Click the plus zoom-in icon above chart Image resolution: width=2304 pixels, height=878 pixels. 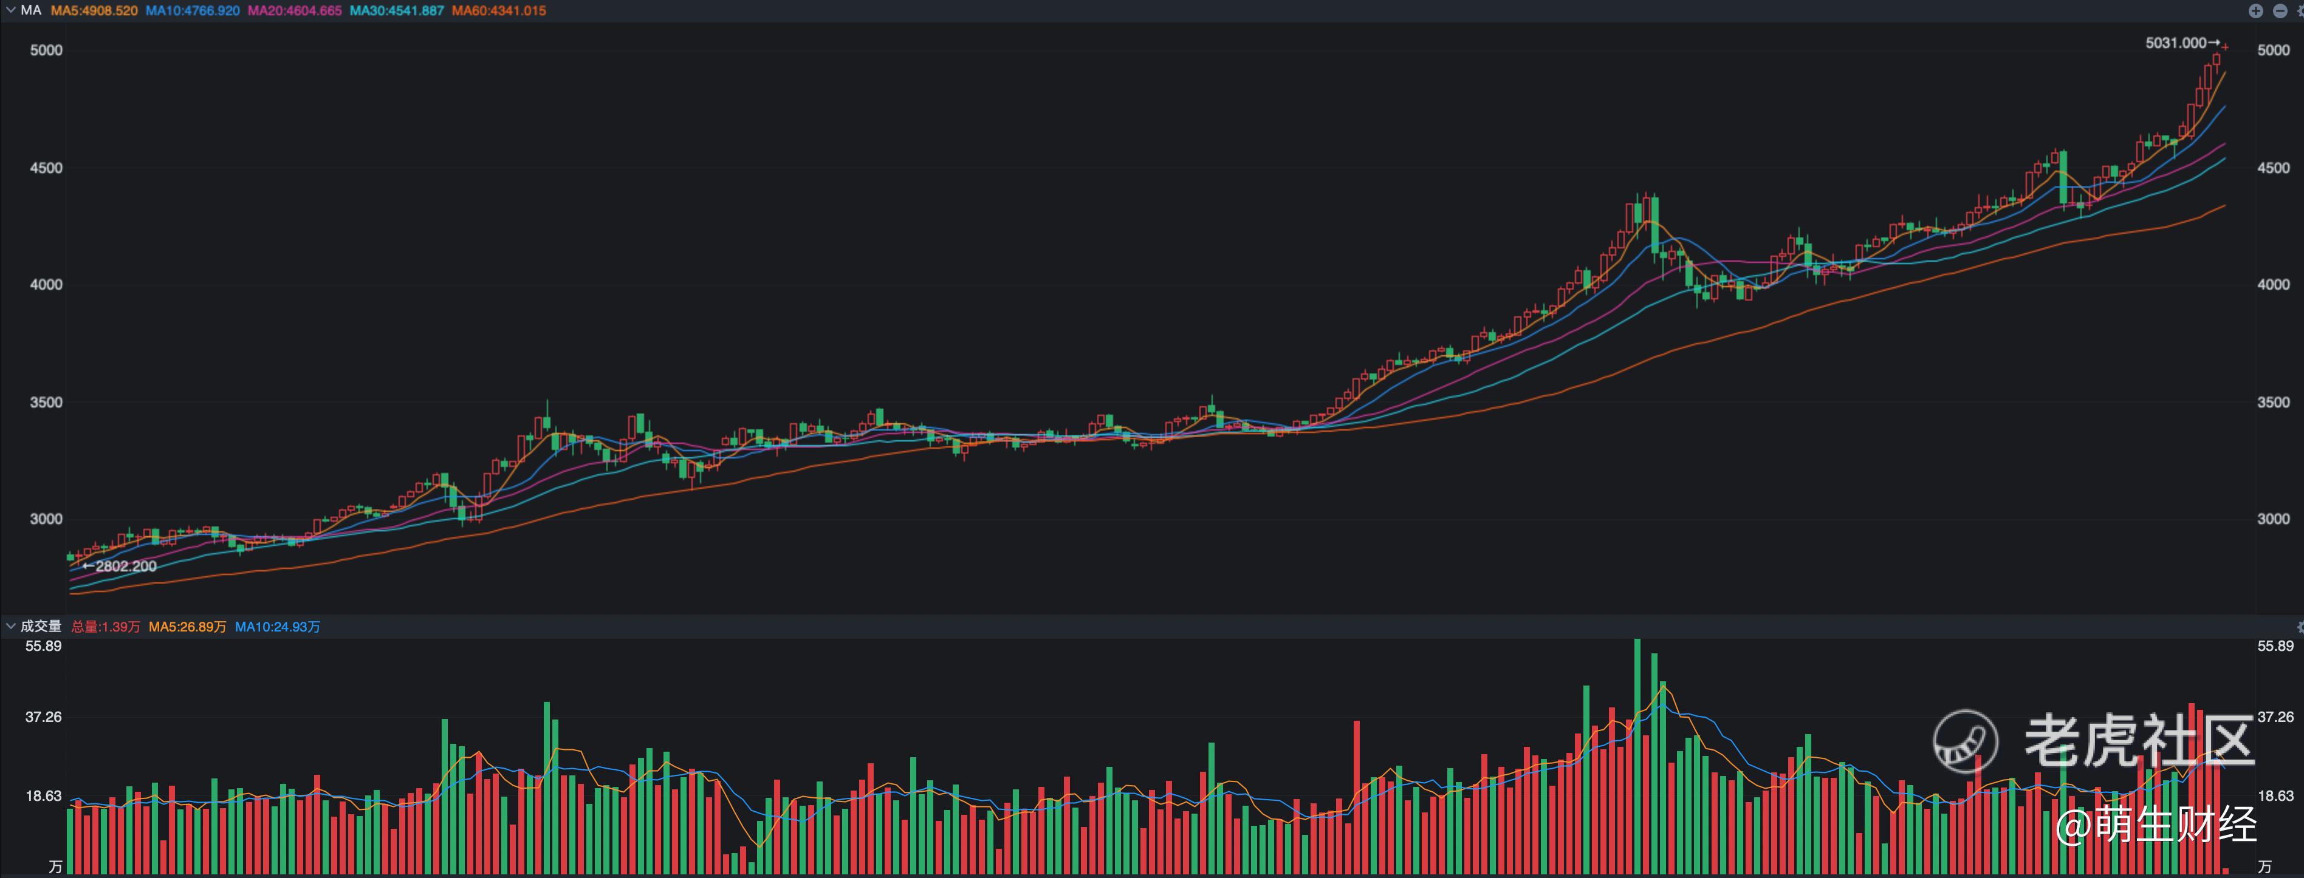pos(2256,11)
